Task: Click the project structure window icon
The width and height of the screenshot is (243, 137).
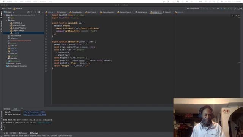Action: click(238, 8)
